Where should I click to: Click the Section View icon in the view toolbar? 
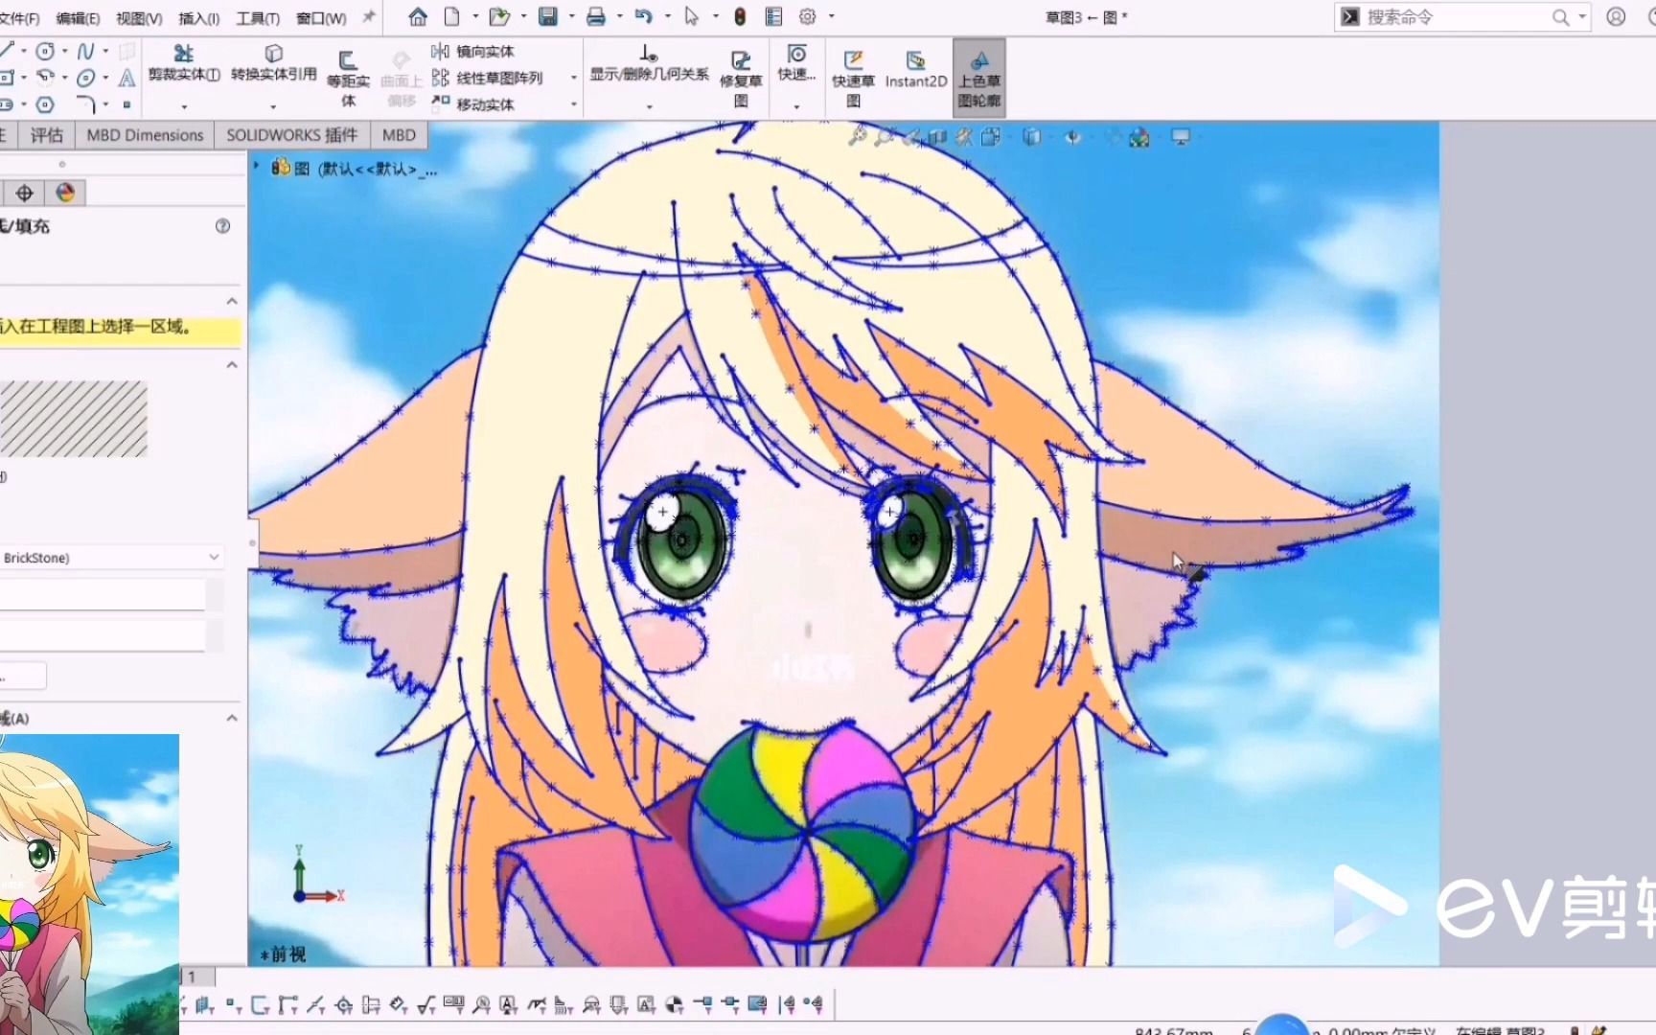[x=937, y=137]
